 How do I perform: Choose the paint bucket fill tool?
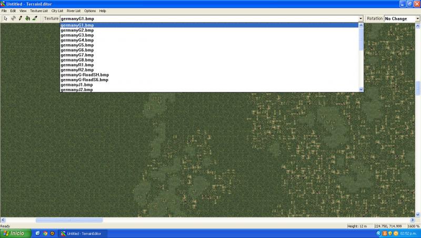[28, 18]
